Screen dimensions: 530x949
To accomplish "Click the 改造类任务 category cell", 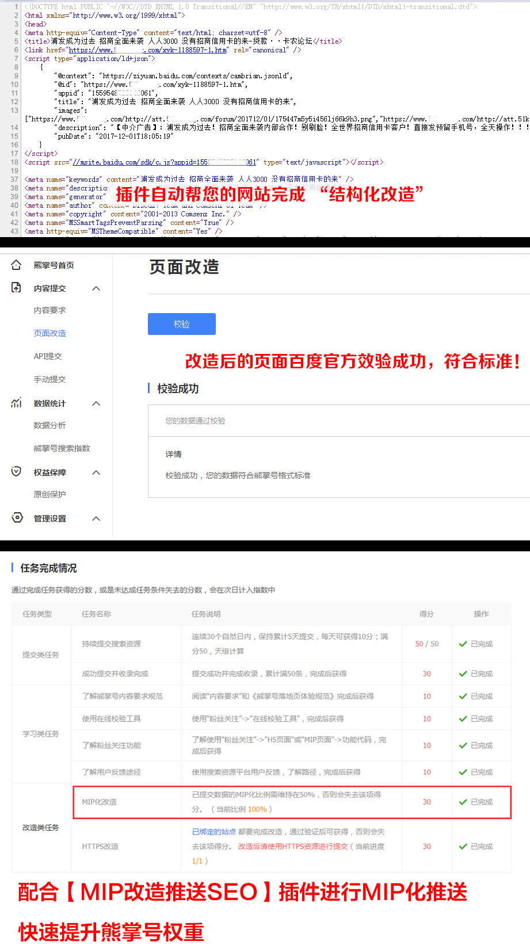I will (x=40, y=828).
